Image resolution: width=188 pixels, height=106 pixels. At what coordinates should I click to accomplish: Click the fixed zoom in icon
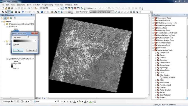tap(16, 12)
